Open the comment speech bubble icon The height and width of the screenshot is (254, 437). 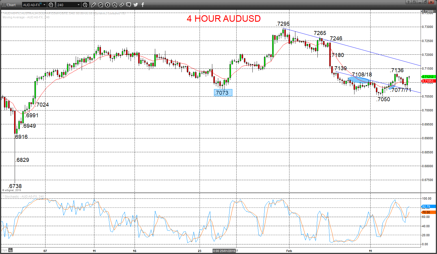(x=129, y=5)
